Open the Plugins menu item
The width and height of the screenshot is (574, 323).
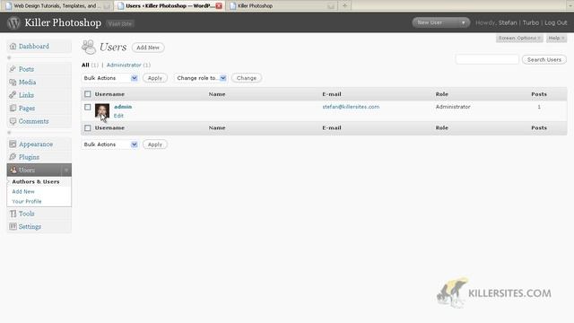click(29, 157)
